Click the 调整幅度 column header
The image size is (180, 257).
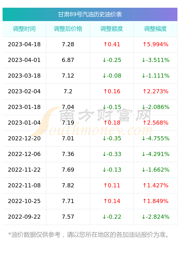point(155,29)
